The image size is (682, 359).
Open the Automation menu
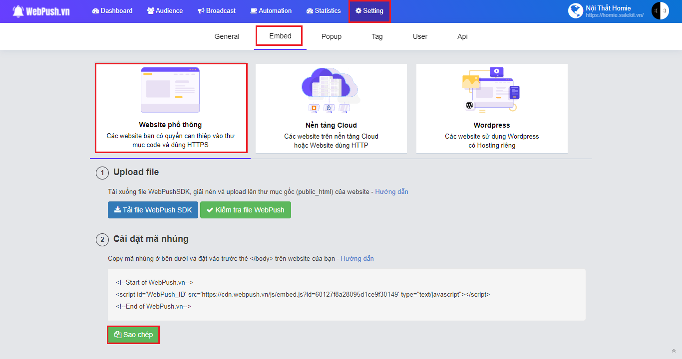click(271, 10)
